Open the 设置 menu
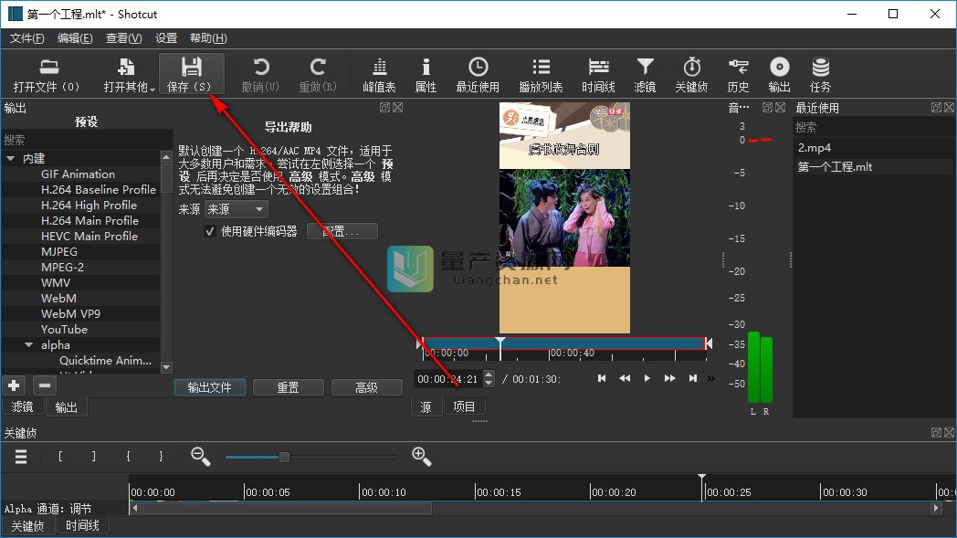957x538 pixels. coord(166,37)
